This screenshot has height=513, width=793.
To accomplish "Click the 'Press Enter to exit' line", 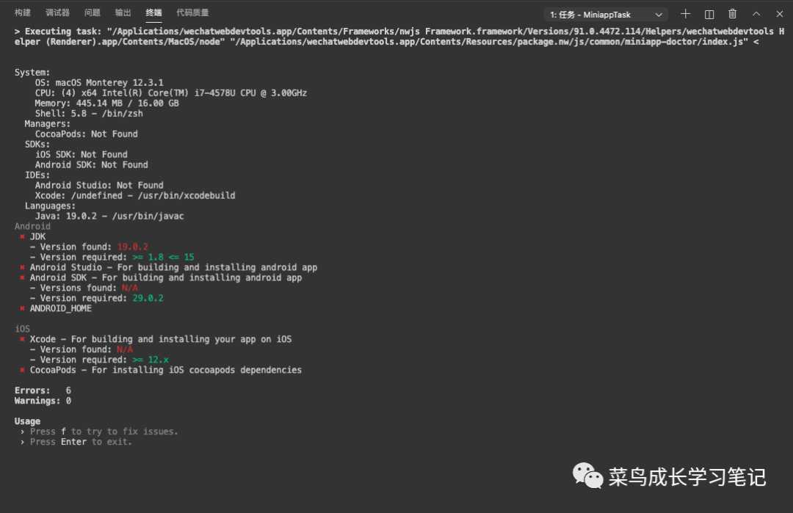I will [x=76, y=442].
